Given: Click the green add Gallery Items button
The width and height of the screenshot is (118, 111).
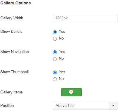Looking at the screenshot, I should [71, 92].
